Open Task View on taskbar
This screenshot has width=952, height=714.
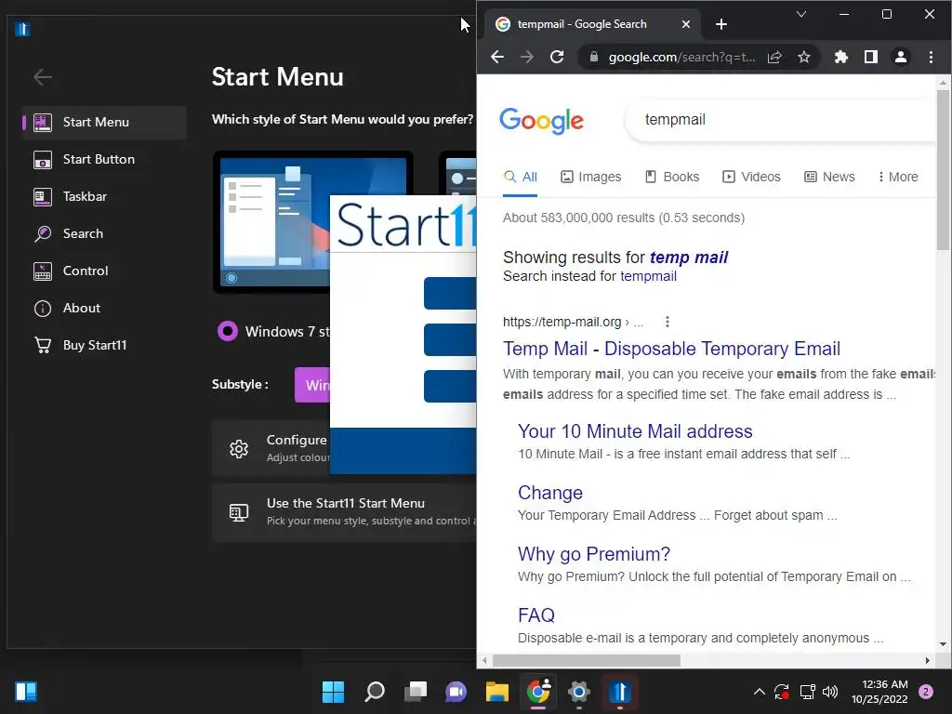point(416,692)
